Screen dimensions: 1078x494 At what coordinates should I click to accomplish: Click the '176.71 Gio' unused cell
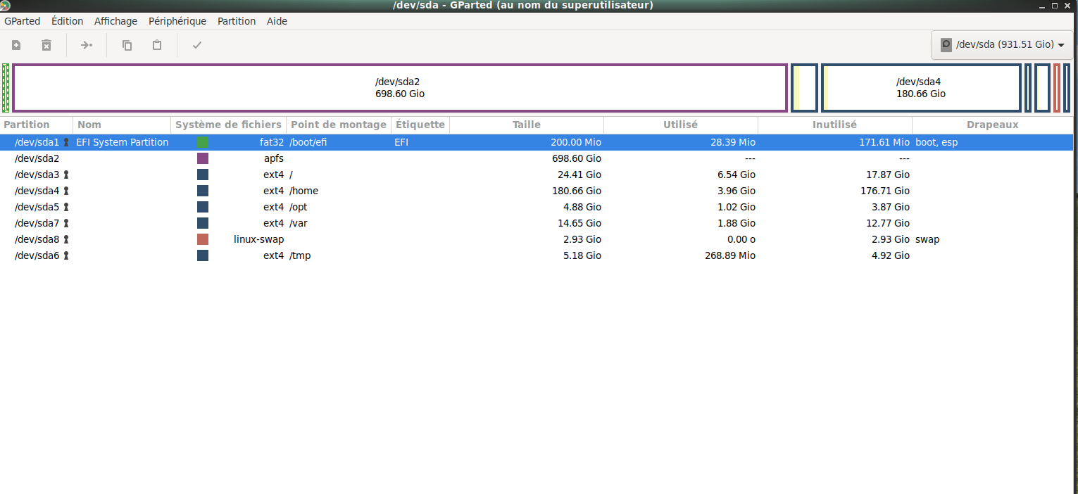884,191
